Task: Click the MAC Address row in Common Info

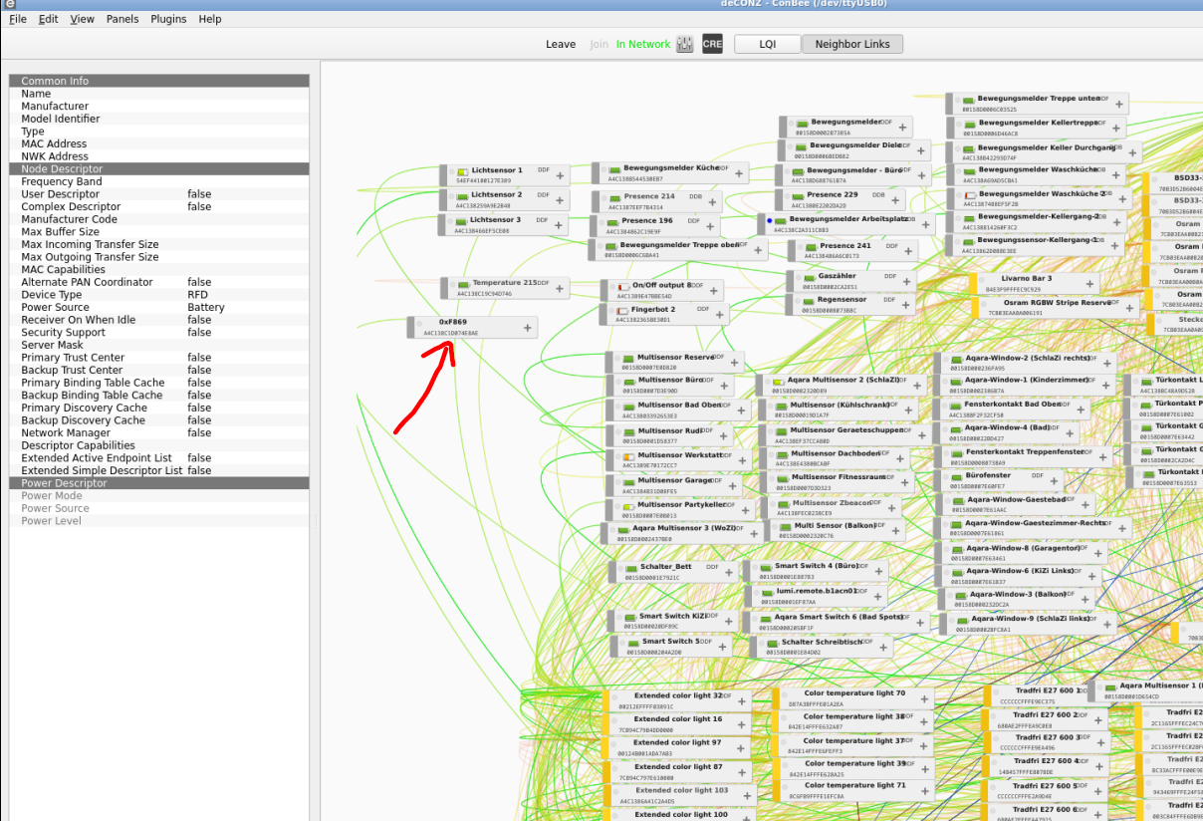Action: point(159,143)
